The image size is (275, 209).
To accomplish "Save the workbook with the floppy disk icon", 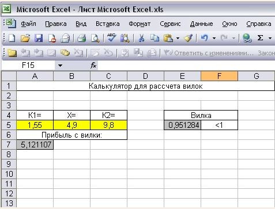I will click(x=39, y=38).
